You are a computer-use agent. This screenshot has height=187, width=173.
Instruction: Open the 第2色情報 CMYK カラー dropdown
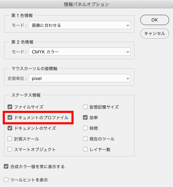tap(80, 52)
